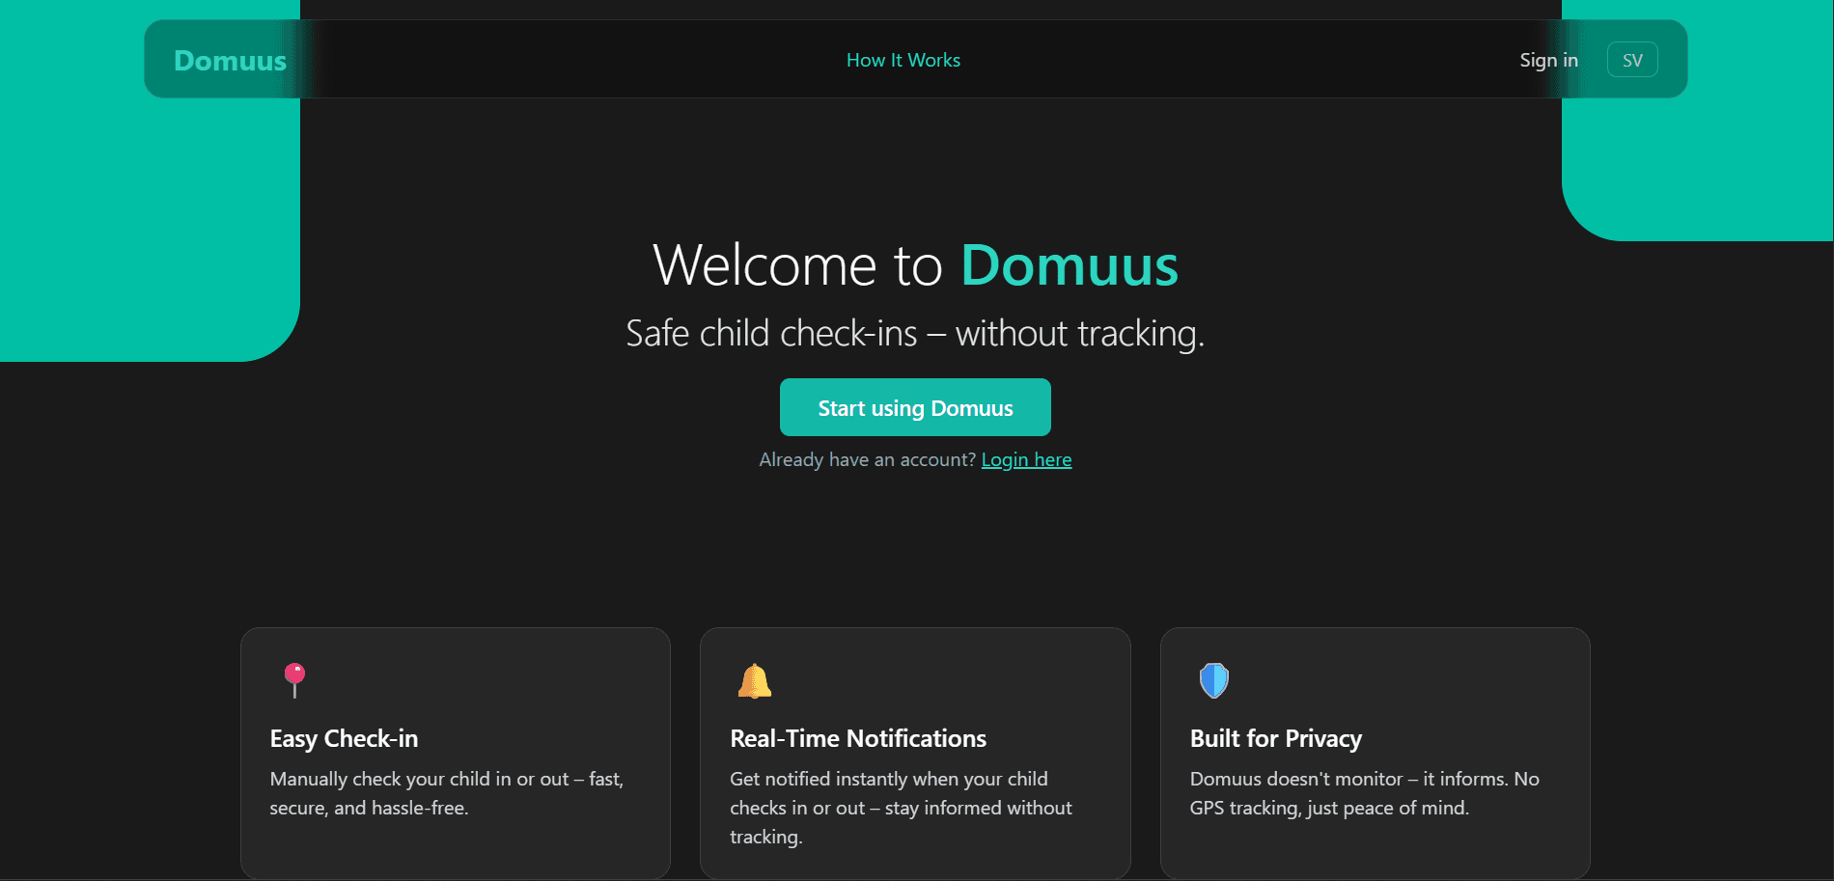1834x881 pixels.
Task: Select the Easy Check-in heading
Action: click(344, 738)
